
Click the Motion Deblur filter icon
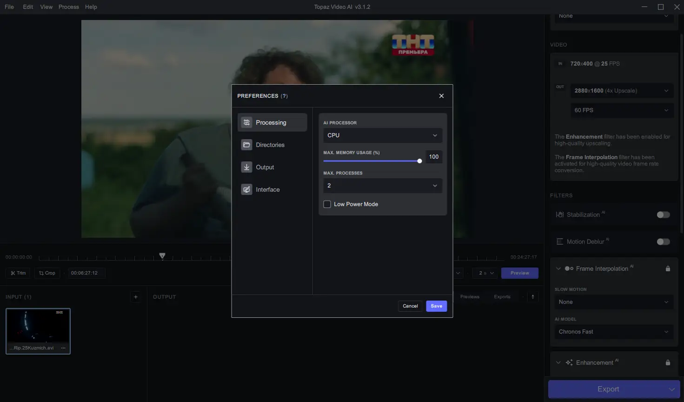coord(560,242)
